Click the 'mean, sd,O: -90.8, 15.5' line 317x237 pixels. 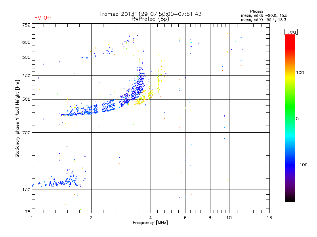coord(264,15)
